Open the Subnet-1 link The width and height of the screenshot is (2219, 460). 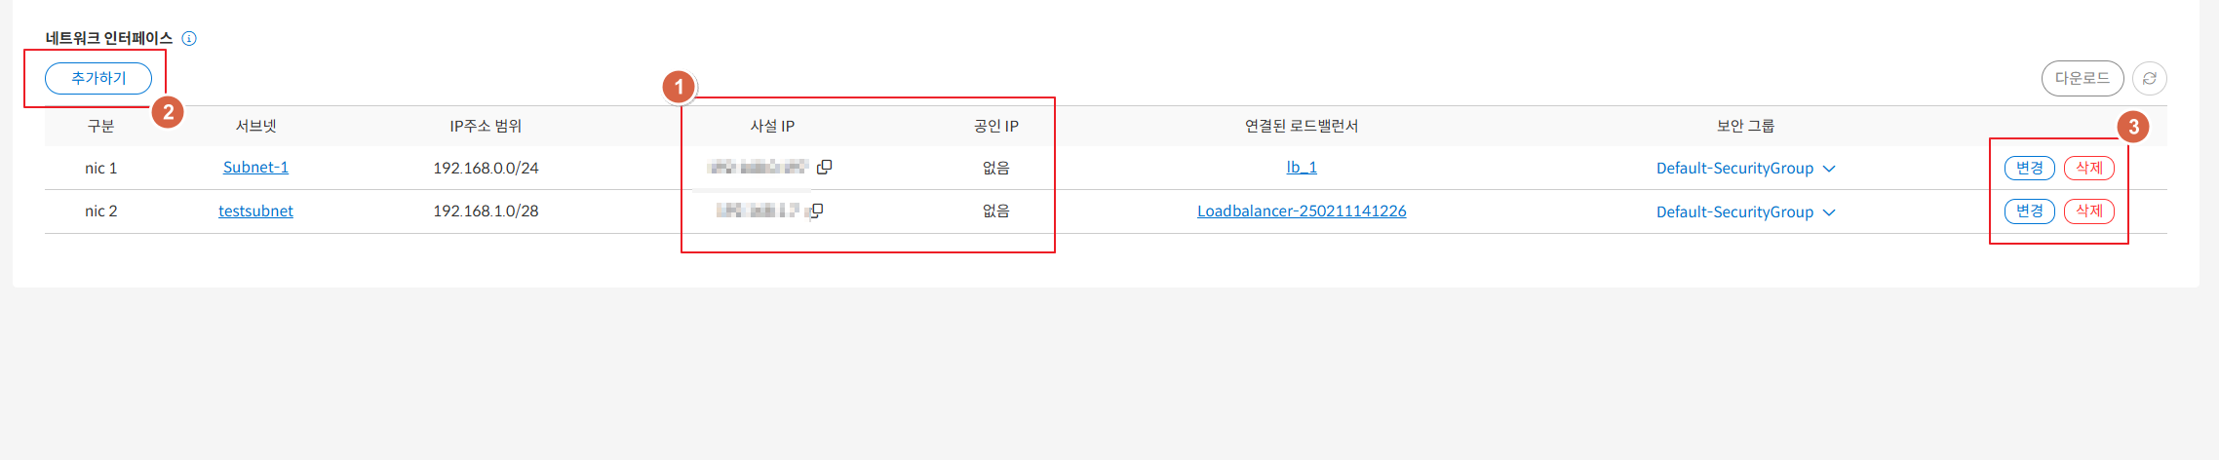pyautogui.click(x=255, y=168)
